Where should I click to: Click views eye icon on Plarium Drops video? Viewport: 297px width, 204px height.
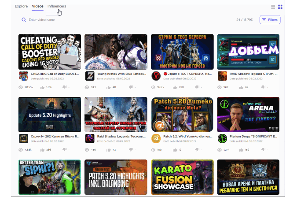220,150
